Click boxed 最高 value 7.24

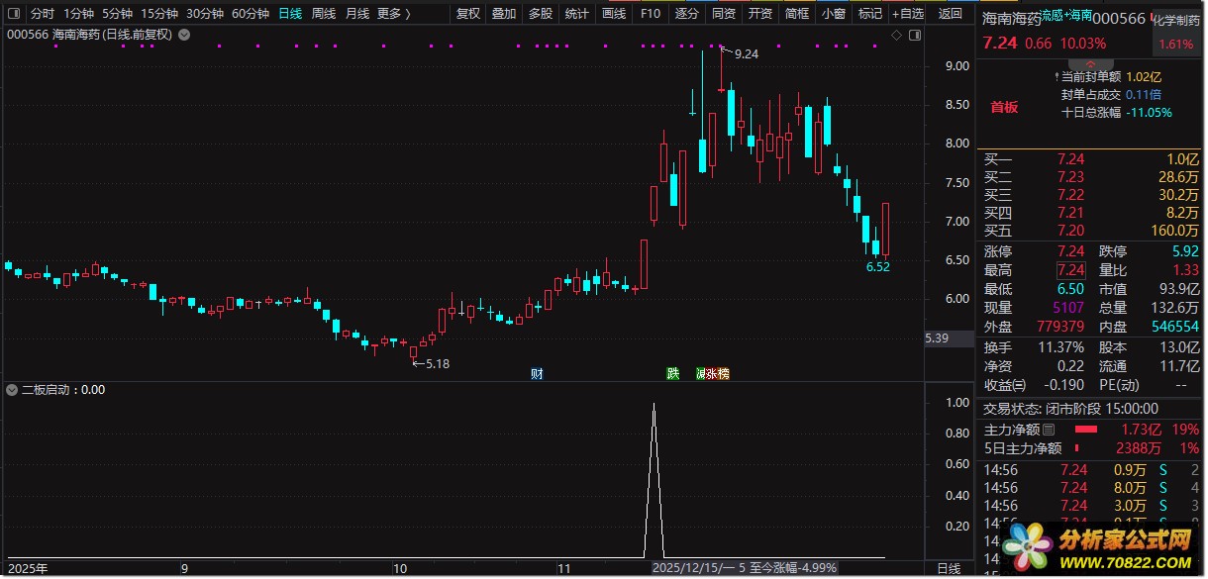click(1071, 270)
